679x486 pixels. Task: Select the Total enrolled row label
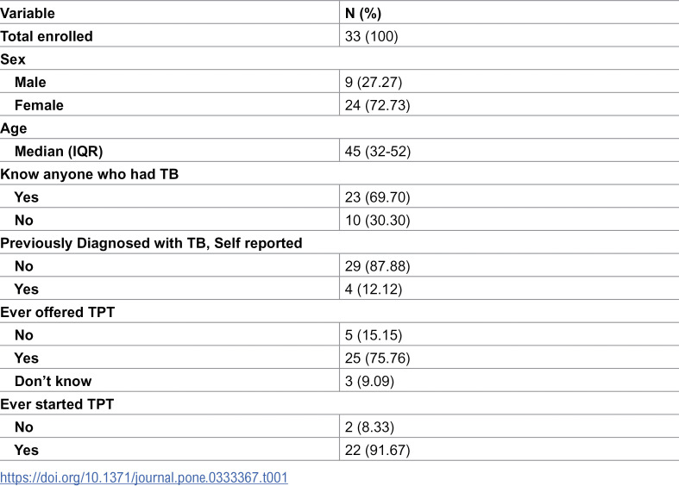(x=47, y=36)
